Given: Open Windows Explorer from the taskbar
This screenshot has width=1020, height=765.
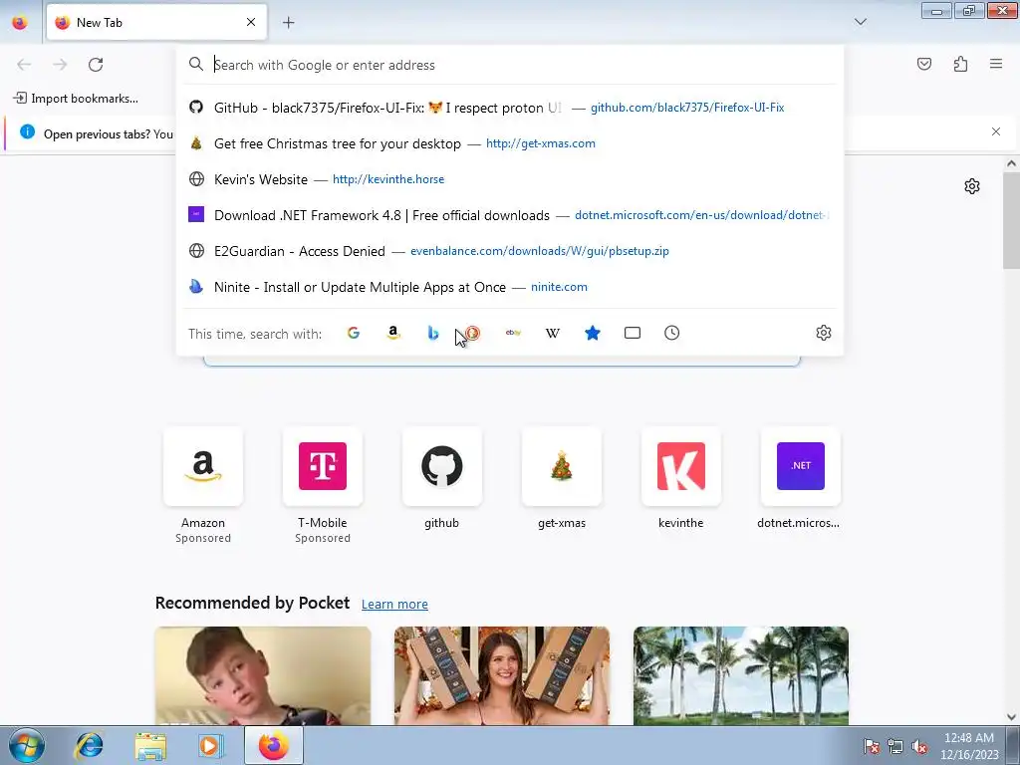Looking at the screenshot, I should click(x=150, y=745).
